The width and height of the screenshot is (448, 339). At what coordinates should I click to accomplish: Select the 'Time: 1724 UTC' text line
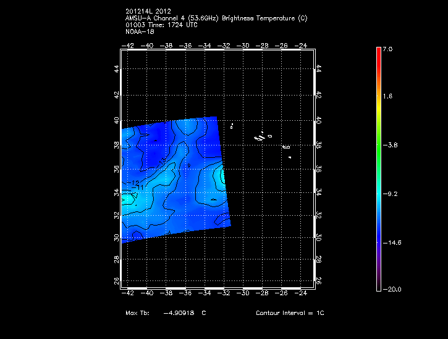[162, 25]
